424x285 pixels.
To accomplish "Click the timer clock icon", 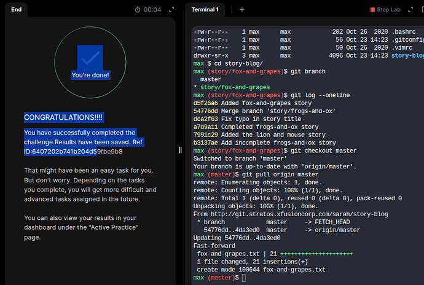I will pyautogui.click(x=138, y=10).
